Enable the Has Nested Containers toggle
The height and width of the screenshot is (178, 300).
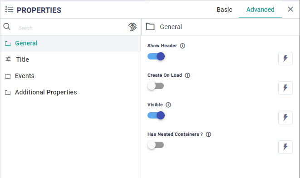coord(156,145)
